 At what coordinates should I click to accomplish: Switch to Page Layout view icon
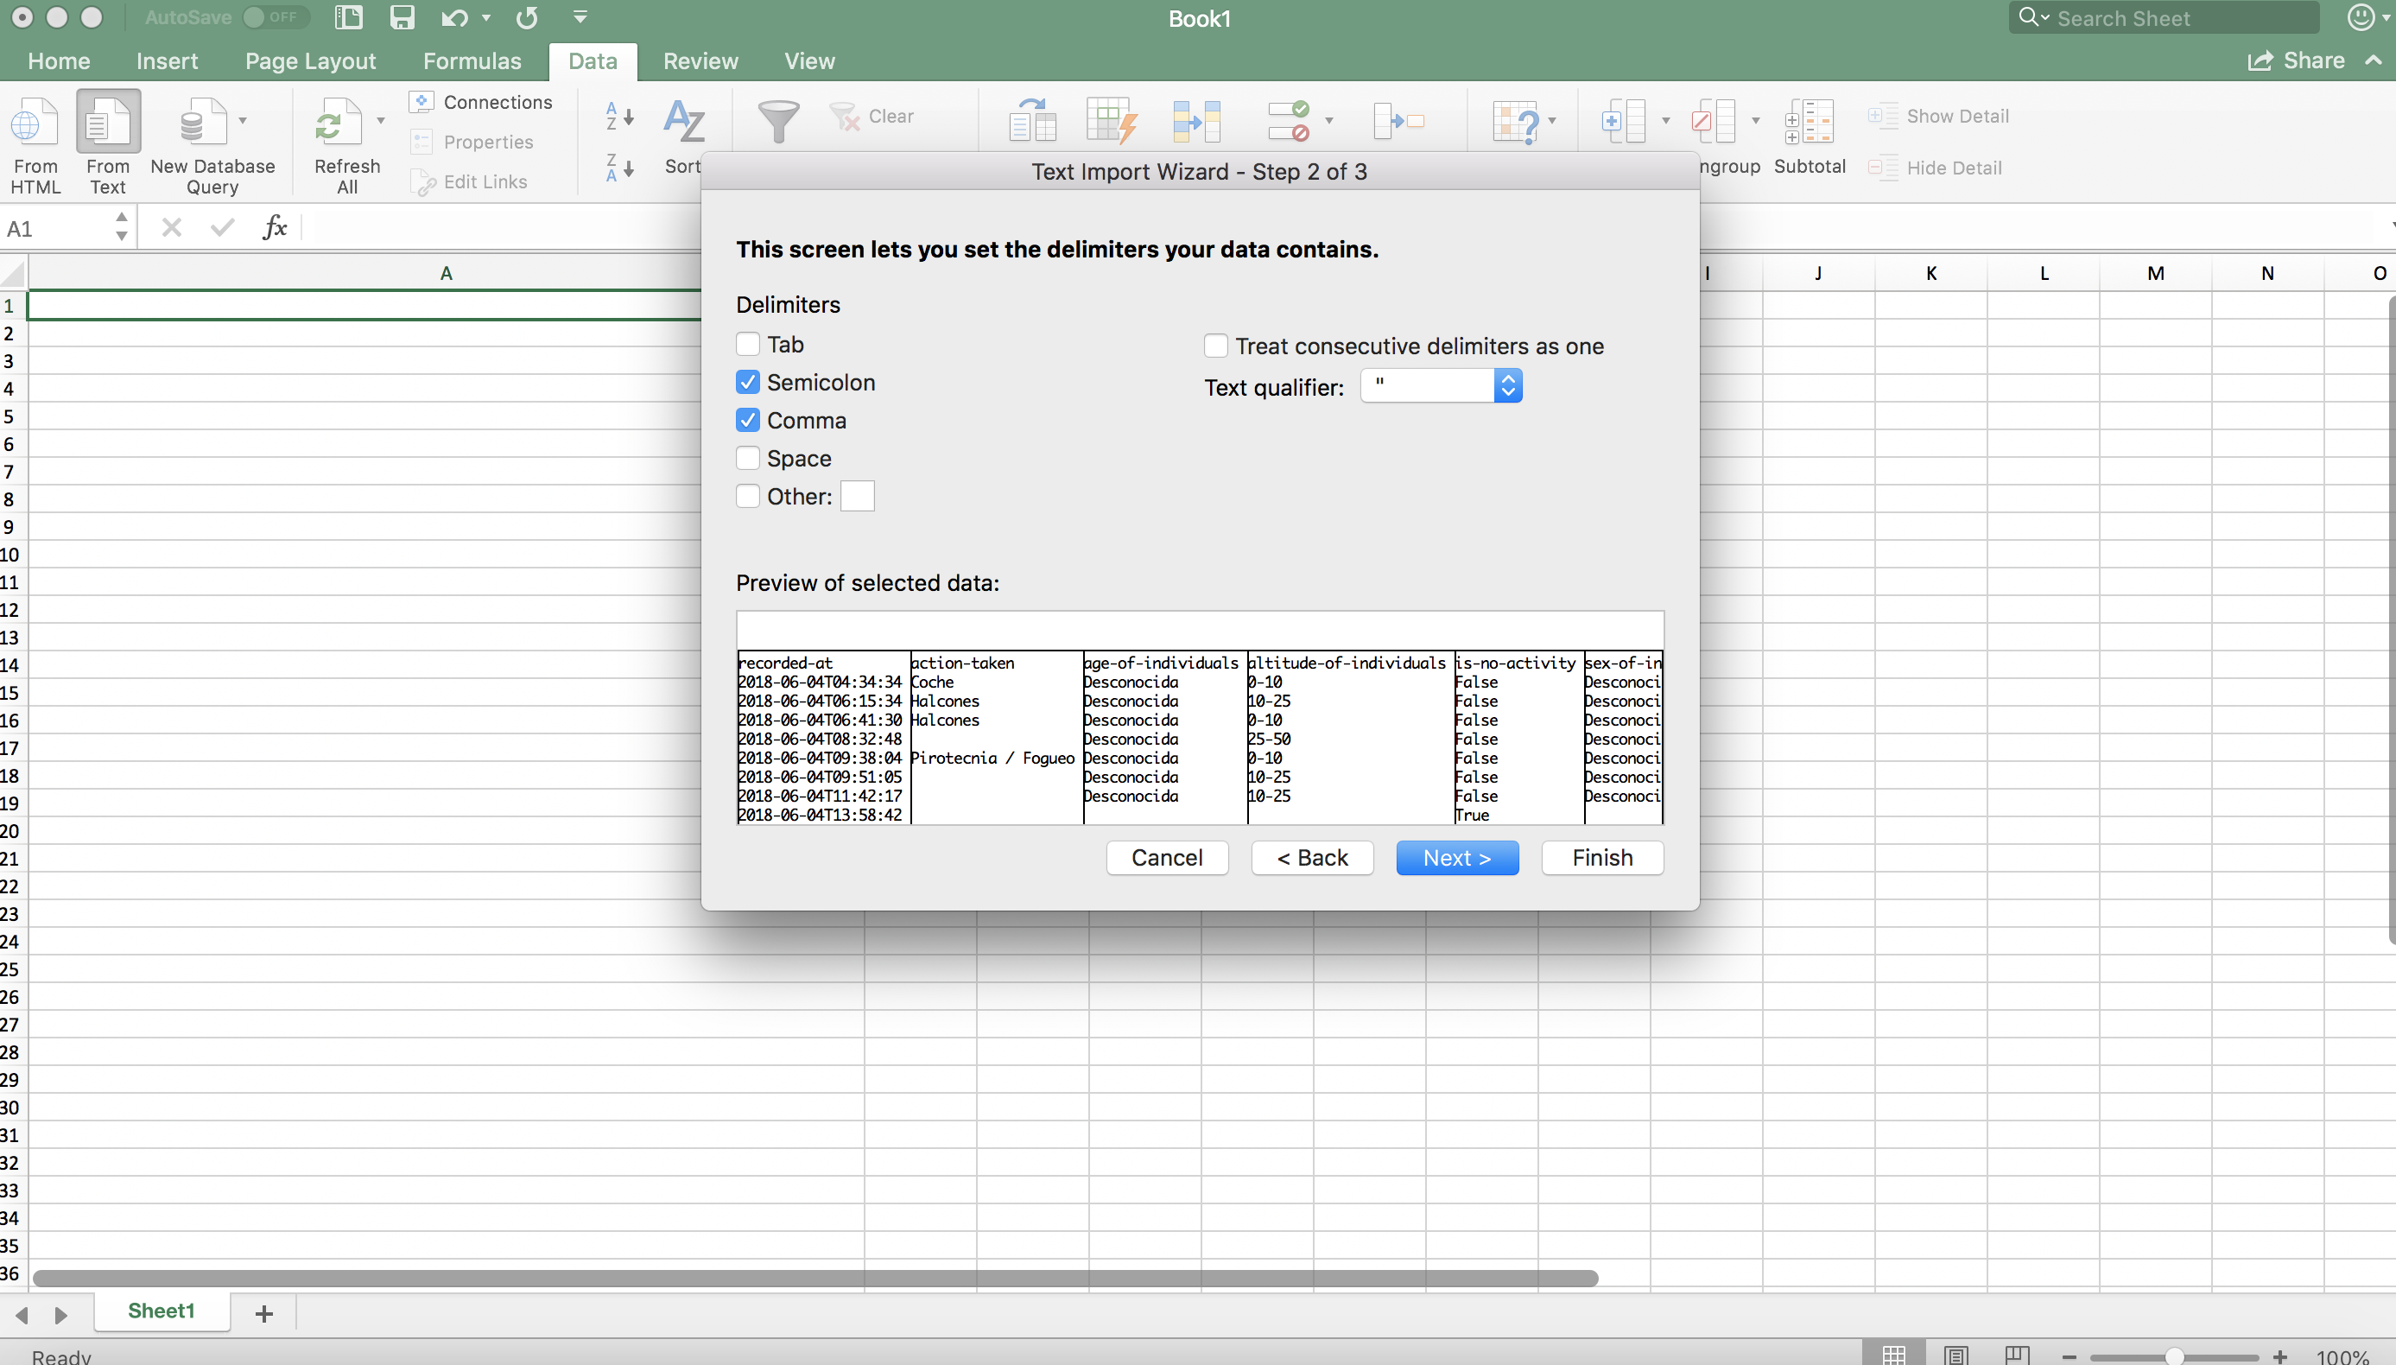coord(1955,1355)
